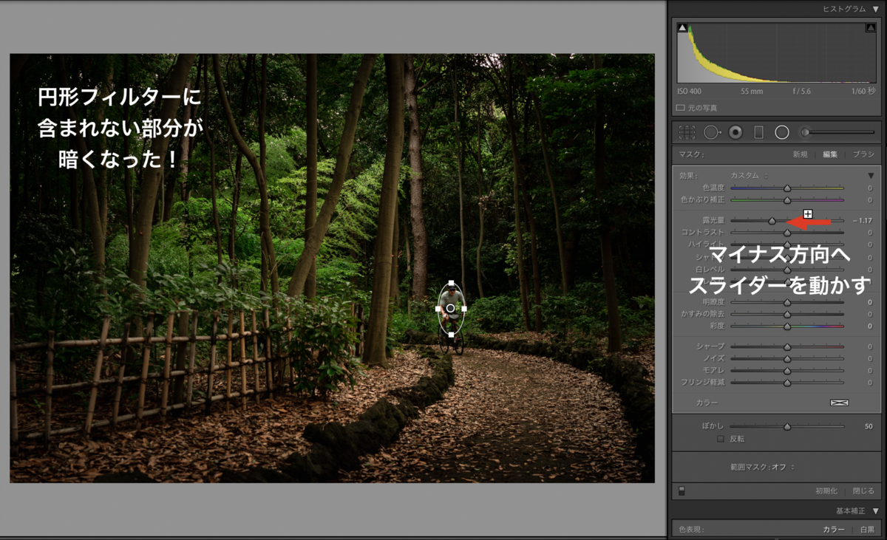The width and height of the screenshot is (887, 540).
Task: Click the histogram graph area
Action: 777,52
